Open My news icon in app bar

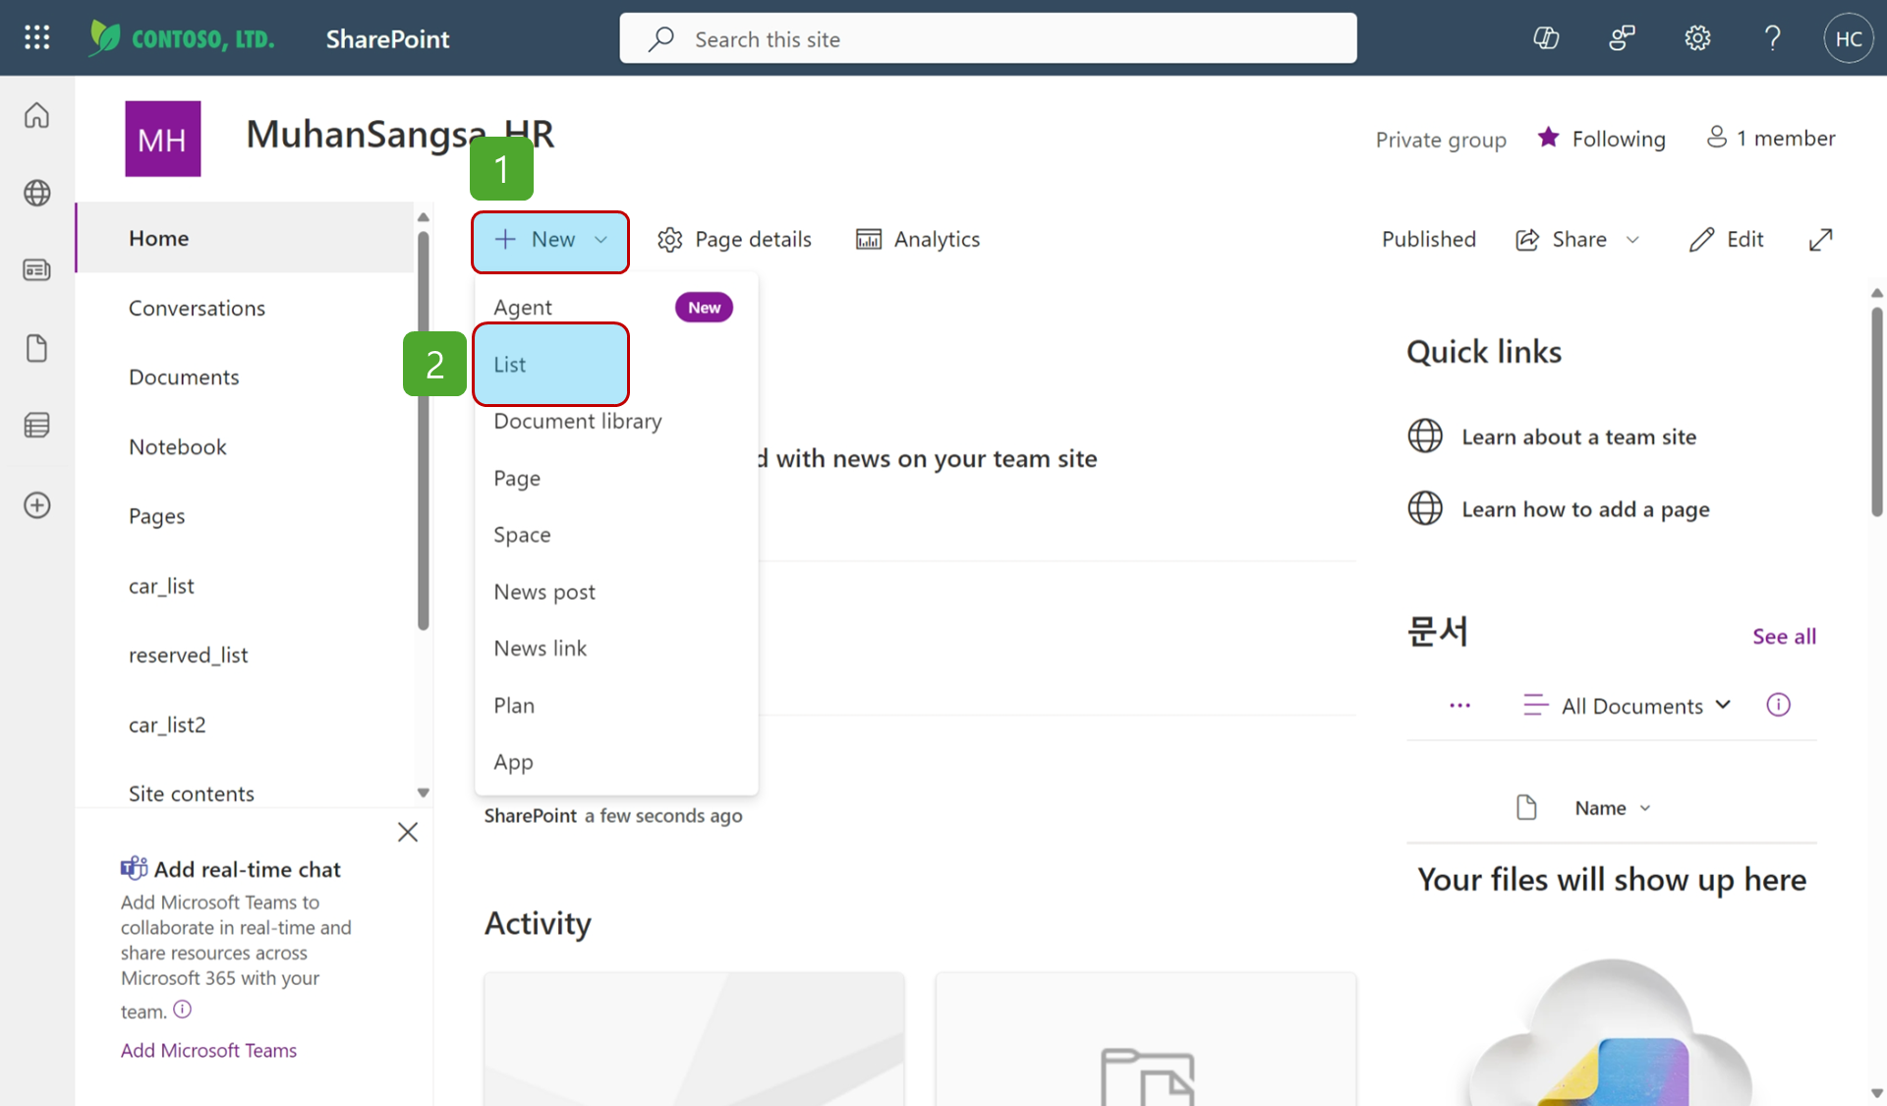[36, 269]
